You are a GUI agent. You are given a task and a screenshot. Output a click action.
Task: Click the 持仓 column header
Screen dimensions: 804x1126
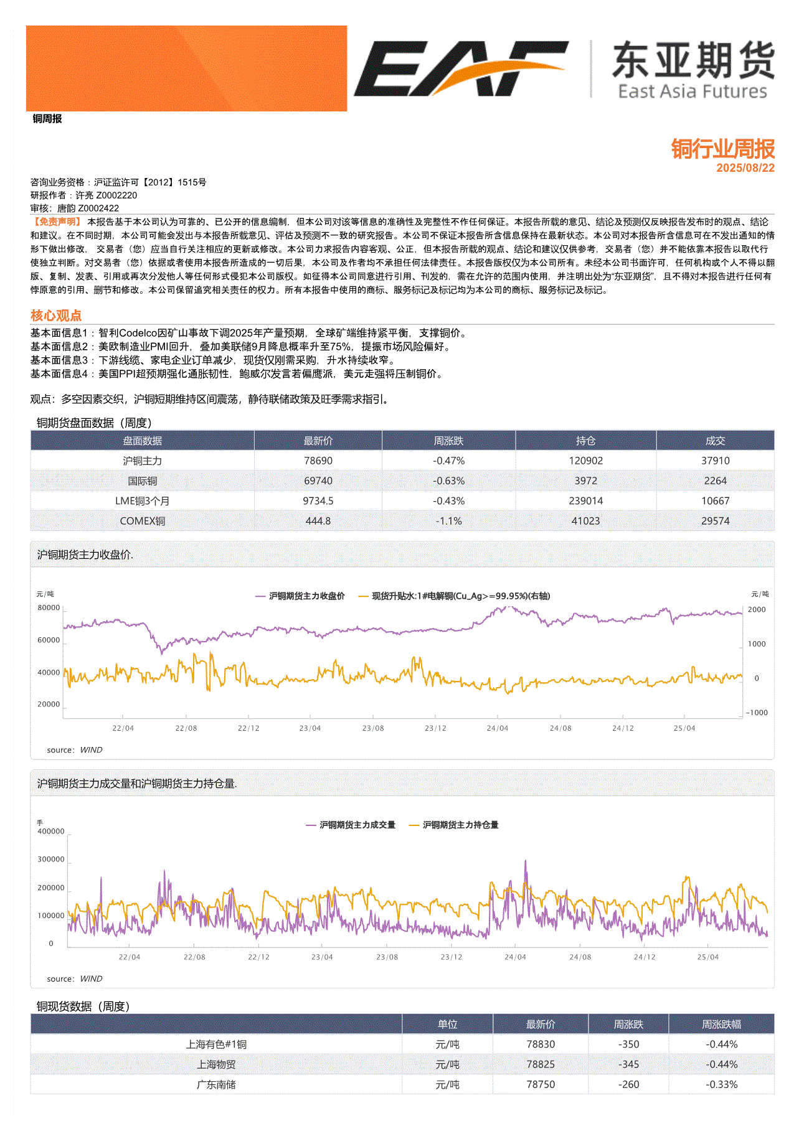tap(586, 441)
